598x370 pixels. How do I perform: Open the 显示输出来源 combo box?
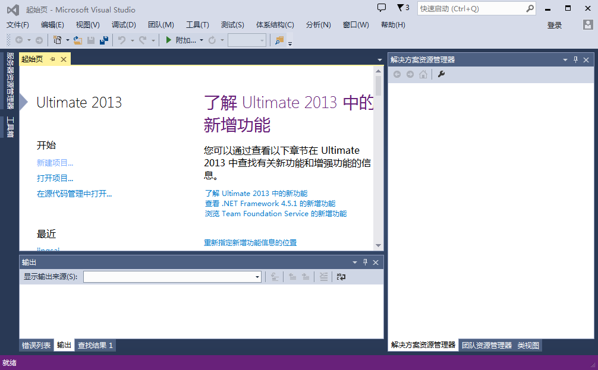(x=172, y=277)
